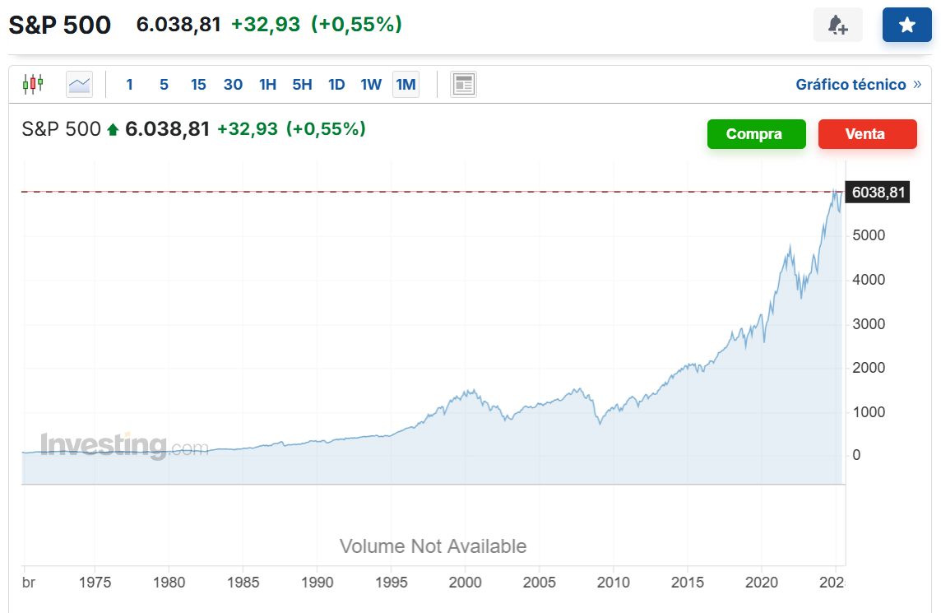The height and width of the screenshot is (613, 941).
Task: Choose the 15 minute timeframe
Action: pyautogui.click(x=198, y=85)
